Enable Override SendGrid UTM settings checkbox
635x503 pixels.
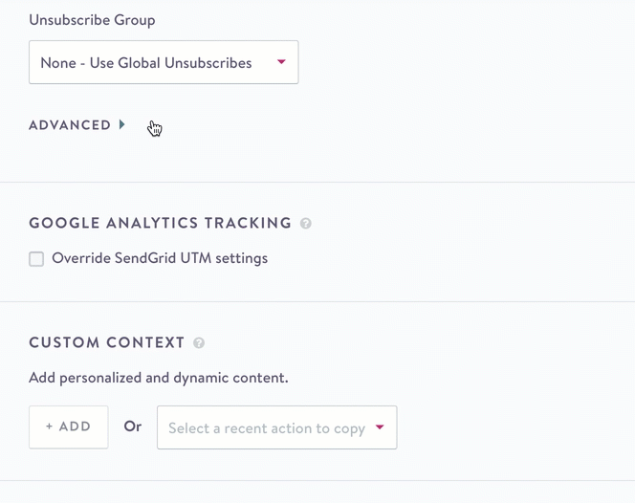pyautogui.click(x=36, y=259)
